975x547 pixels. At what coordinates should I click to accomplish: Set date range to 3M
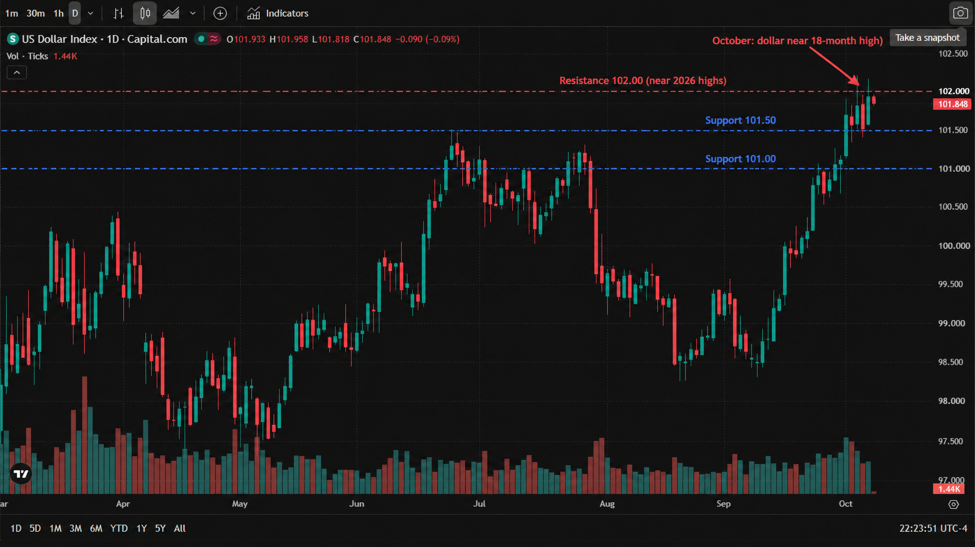click(76, 528)
